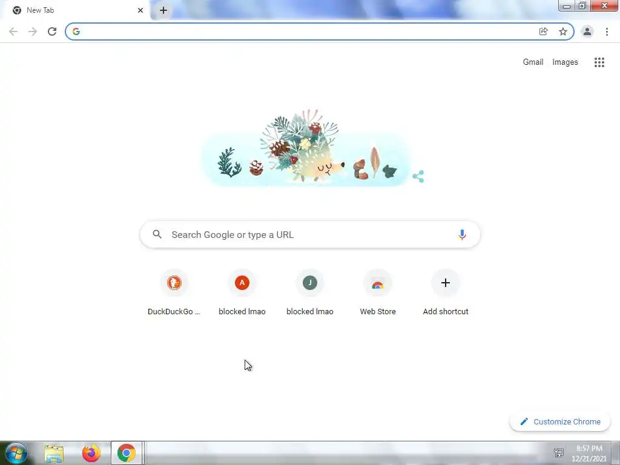Open Chrome three-dot menu
The height and width of the screenshot is (465, 620).
point(607,31)
